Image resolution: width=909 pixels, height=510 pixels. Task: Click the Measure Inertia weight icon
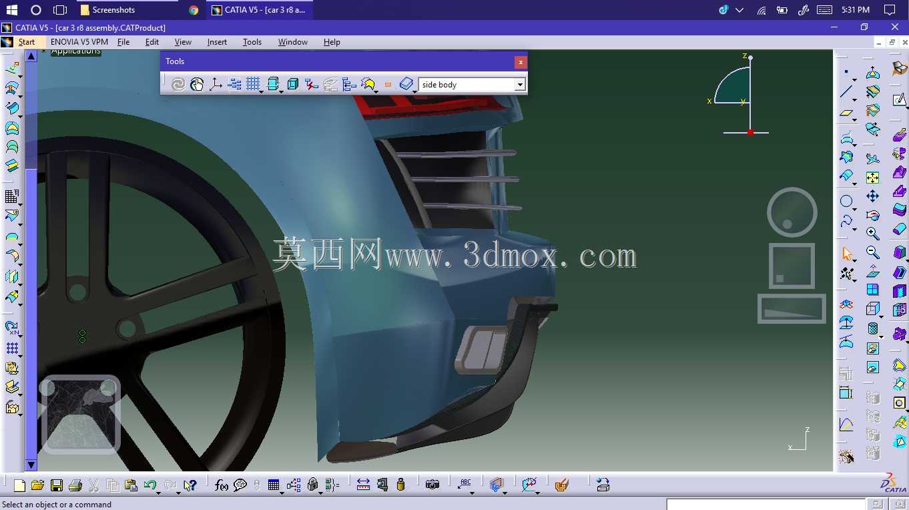point(400,485)
